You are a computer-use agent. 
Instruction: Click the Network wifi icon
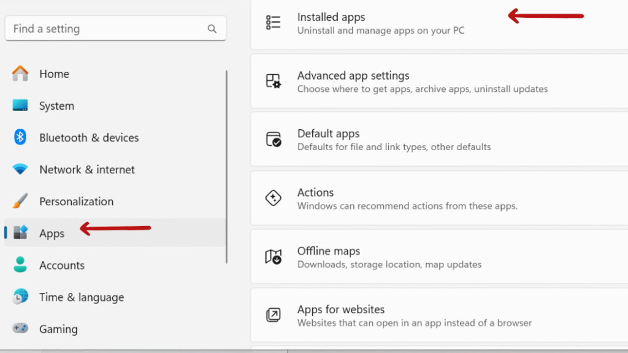20,169
